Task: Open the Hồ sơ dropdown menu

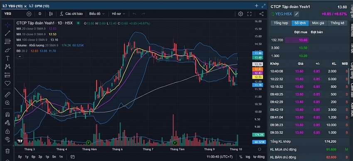Action: coord(118,14)
